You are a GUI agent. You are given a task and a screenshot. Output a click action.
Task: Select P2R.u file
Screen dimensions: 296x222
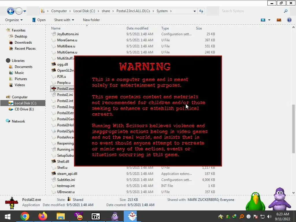[x=62, y=76]
